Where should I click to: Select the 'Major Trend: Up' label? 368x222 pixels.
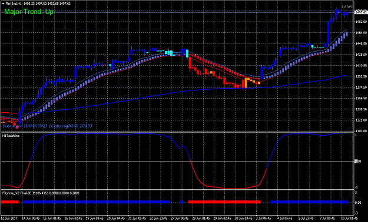(29, 12)
